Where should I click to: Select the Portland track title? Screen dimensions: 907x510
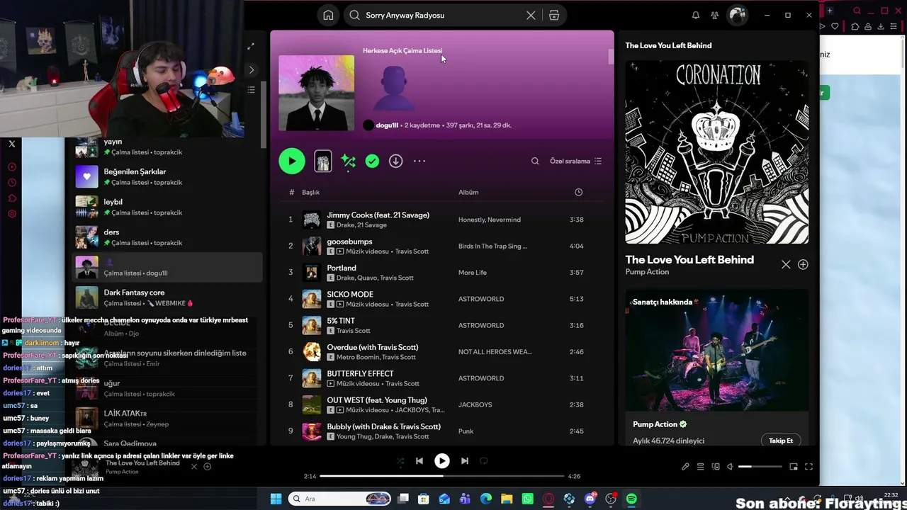coord(342,268)
